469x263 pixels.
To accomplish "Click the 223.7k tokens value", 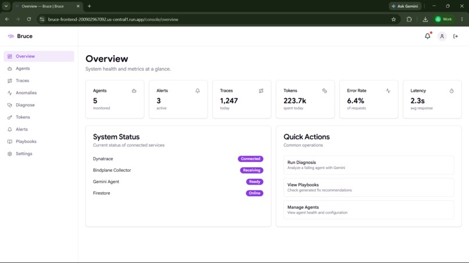I will pos(294,101).
